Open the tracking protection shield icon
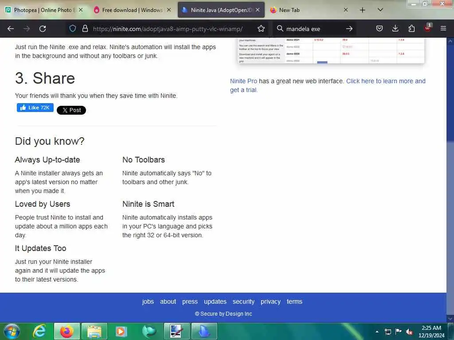Screen dimensions: 454x340 pos(73,28)
